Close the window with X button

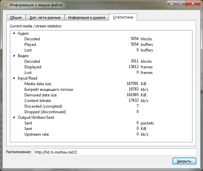[x=193, y=4]
